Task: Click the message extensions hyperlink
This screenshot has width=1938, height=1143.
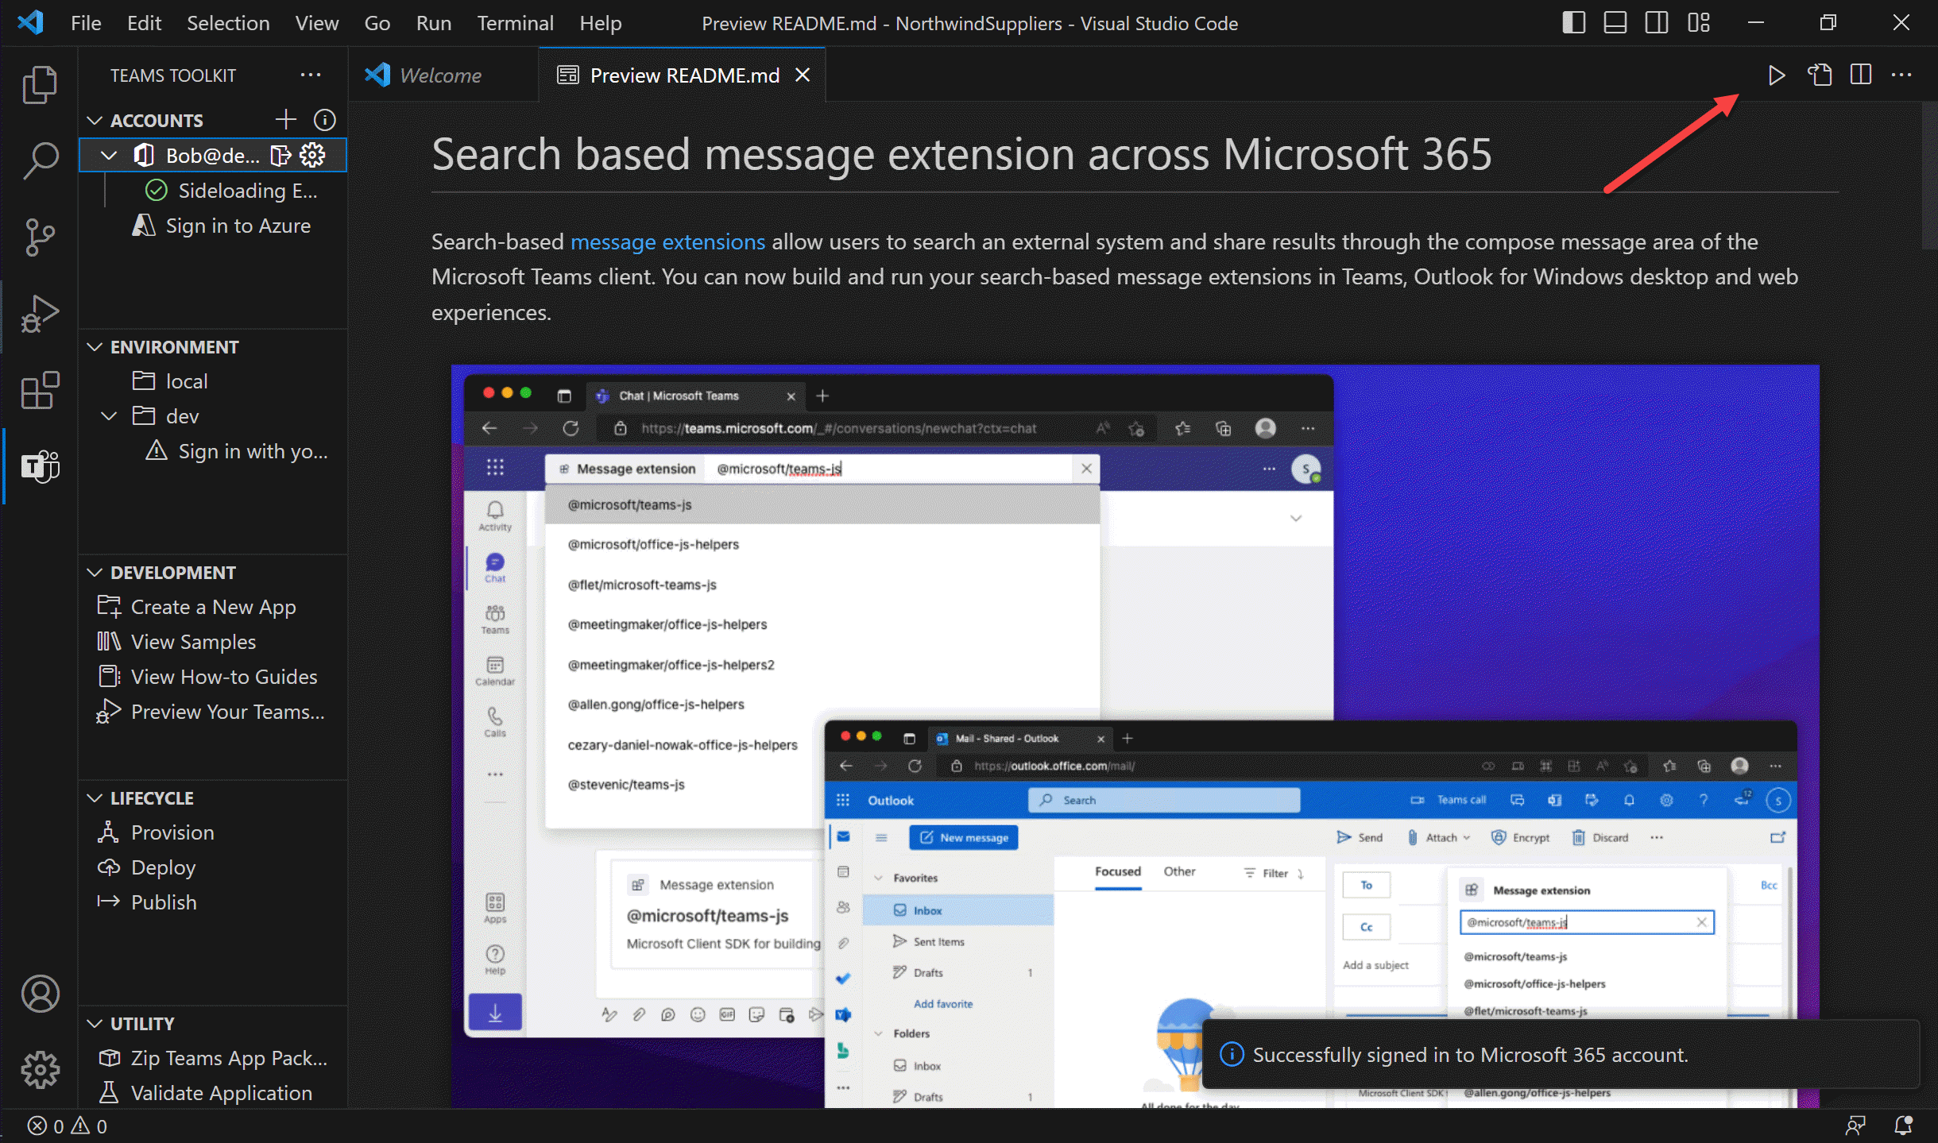Action: [667, 241]
